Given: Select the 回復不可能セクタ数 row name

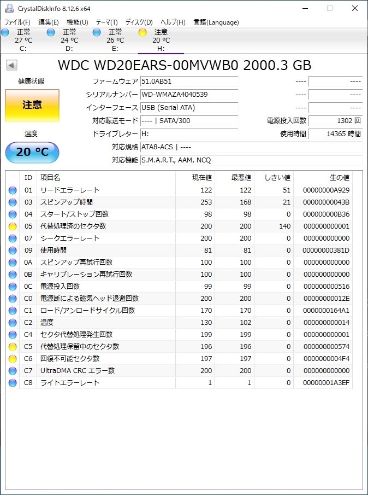Looking at the screenshot, I should (x=70, y=359).
